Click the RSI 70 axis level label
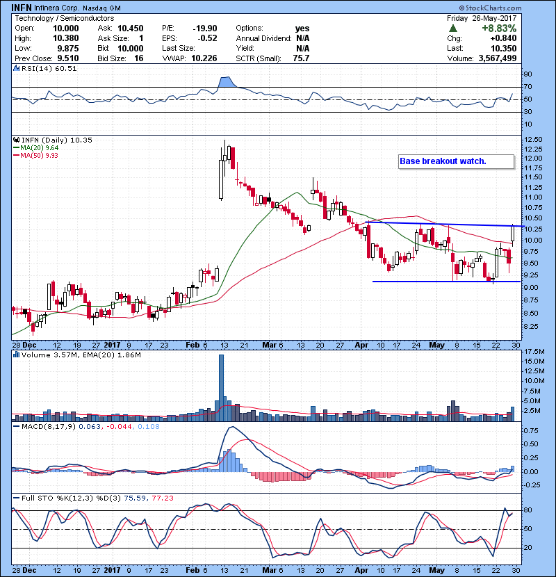 pos(528,87)
